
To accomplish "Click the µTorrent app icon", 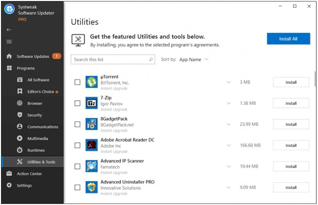I will pyautogui.click(x=92, y=82).
